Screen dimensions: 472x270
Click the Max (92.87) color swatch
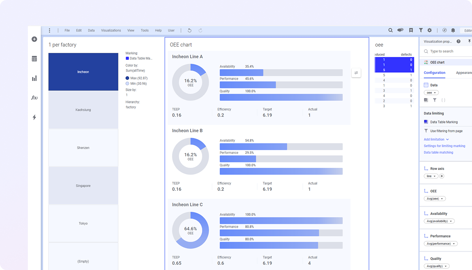click(x=127, y=78)
